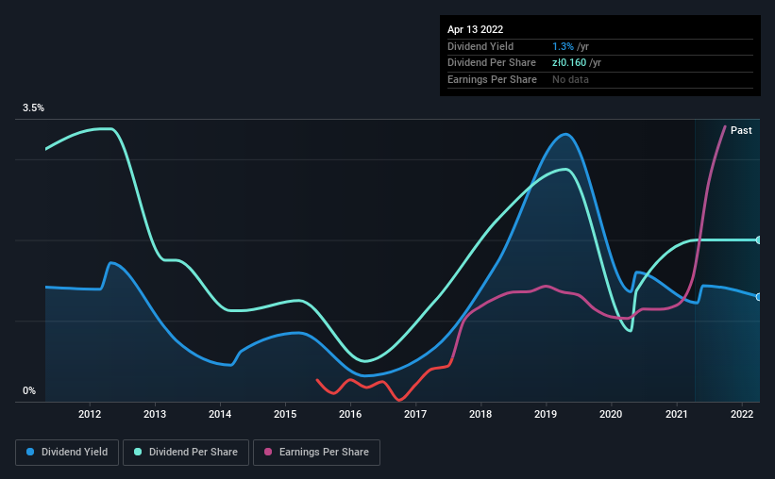This screenshot has height=479, width=775.
Task: Click the 2012 x-axis label
Action: 90,414
